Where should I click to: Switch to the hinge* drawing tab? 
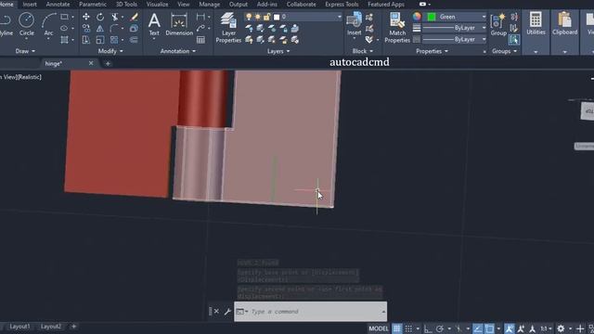click(x=54, y=64)
